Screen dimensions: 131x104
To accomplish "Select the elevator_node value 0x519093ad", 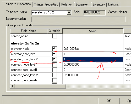I will (x=93, y=49).
